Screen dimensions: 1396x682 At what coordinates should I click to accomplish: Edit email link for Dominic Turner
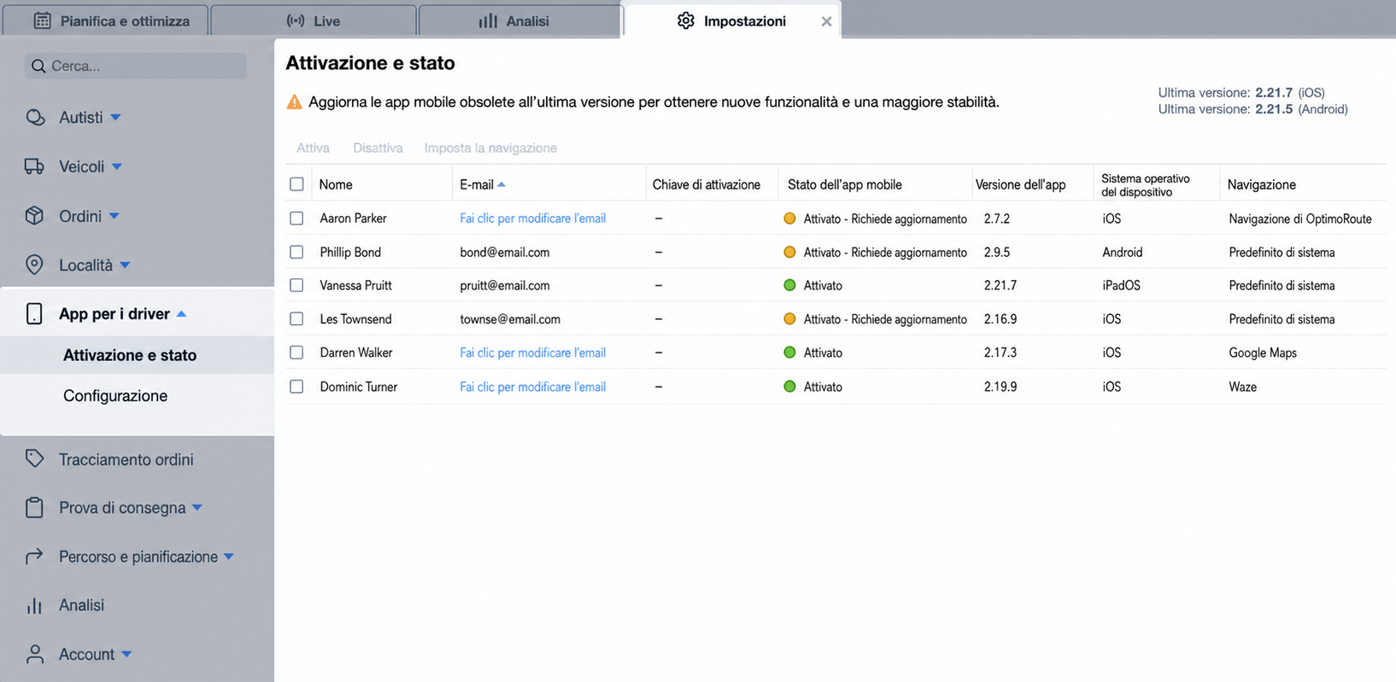tap(532, 387)
